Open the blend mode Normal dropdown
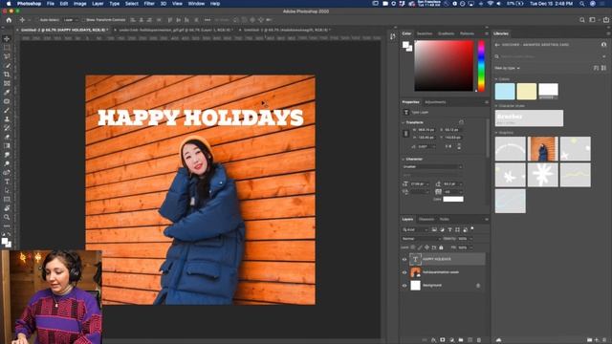 coord(421,239)
